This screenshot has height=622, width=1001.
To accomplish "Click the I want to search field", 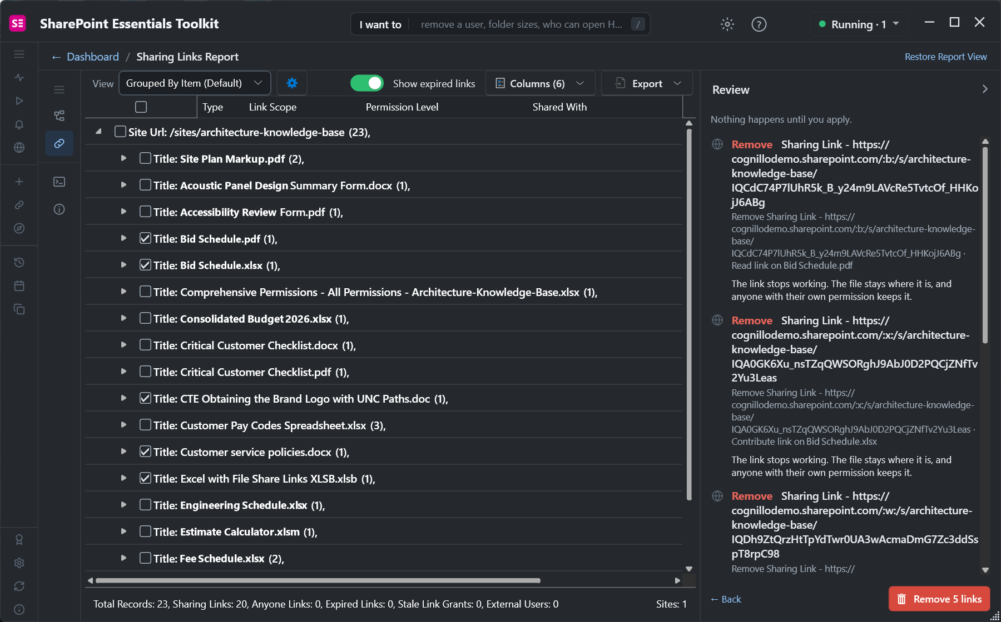I will [500, 24].
